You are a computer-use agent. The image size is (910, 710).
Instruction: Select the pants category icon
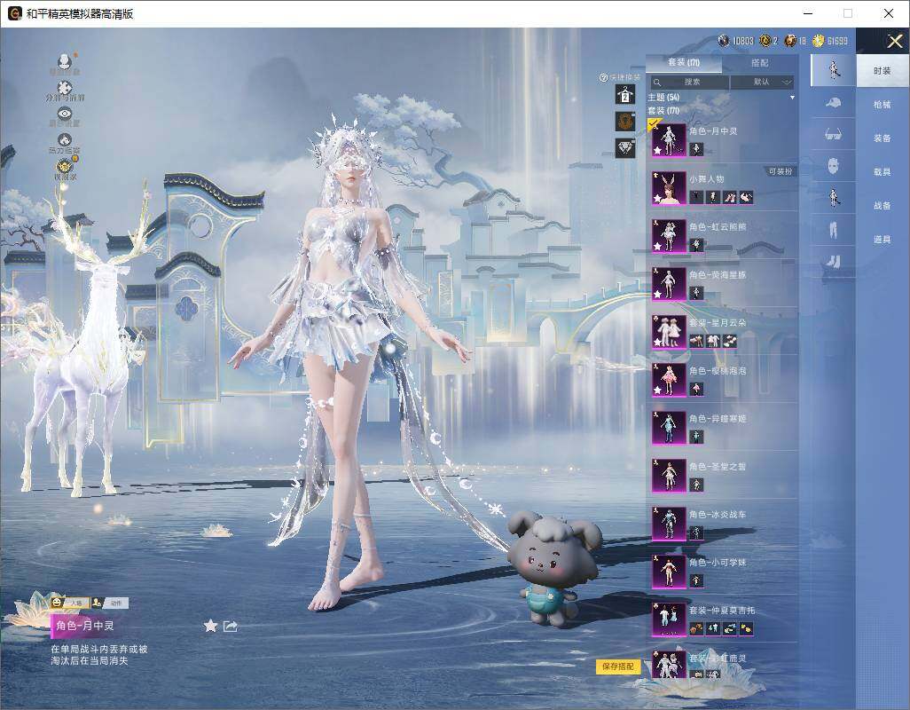coord(834,230)
